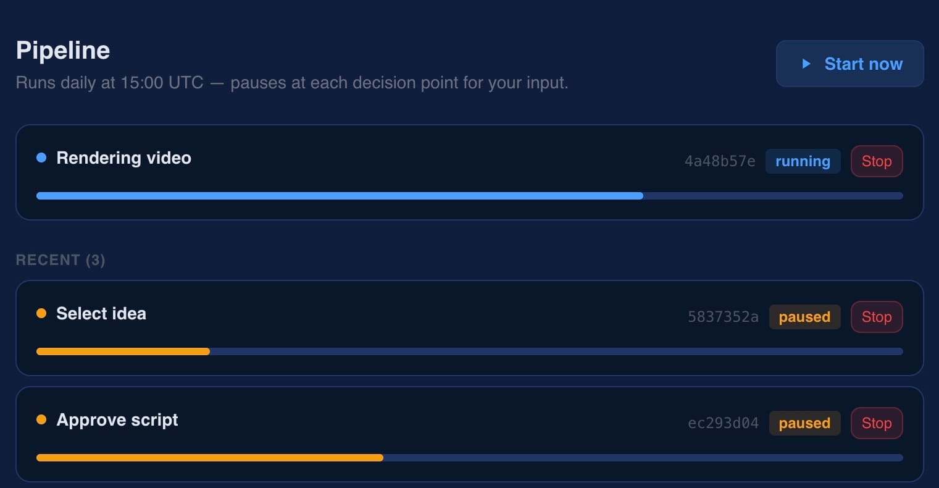Click the orange Select idea progress bar
939x488 pixels.
point(470,351)
